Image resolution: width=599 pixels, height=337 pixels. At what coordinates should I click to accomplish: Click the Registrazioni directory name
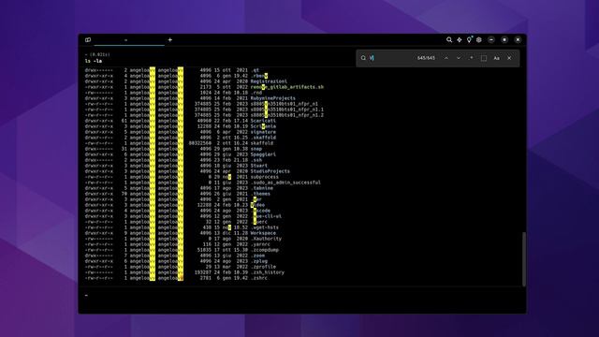click(269, 81)
